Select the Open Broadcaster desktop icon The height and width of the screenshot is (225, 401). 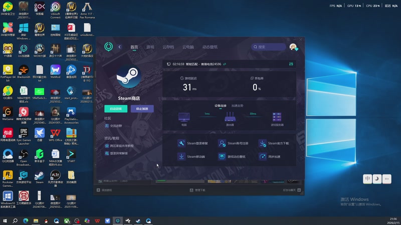pos(24,157)
